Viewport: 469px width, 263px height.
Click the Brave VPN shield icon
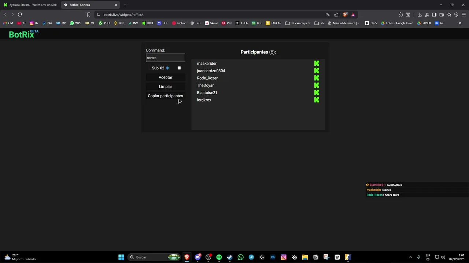tap(456, 15)
